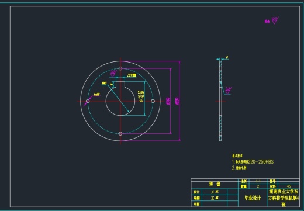
Task: Click the scale value 1:1 cell
Action: 258,181
